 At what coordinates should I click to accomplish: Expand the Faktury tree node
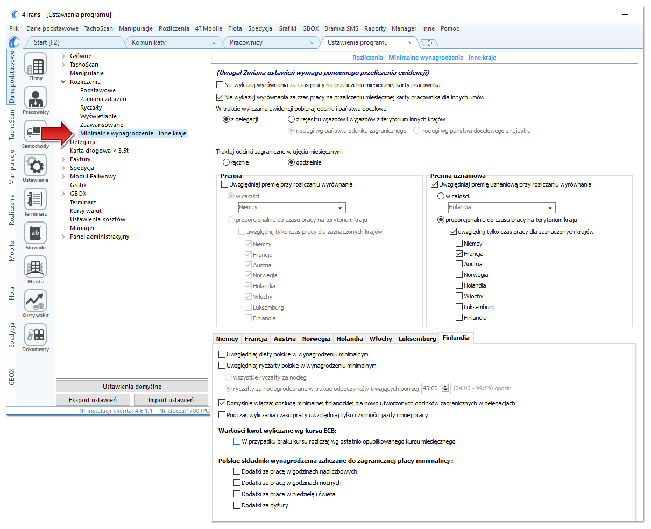click(x=63, y=159)
